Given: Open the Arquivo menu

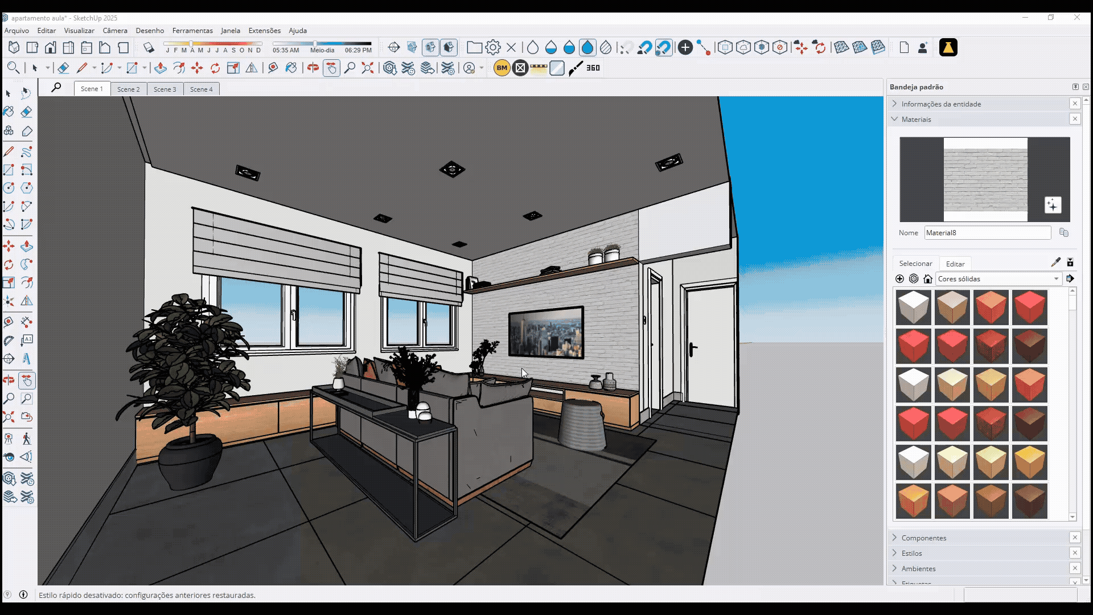Looking at the screenshot, I should pyautogui.click(x=17, y=31).
